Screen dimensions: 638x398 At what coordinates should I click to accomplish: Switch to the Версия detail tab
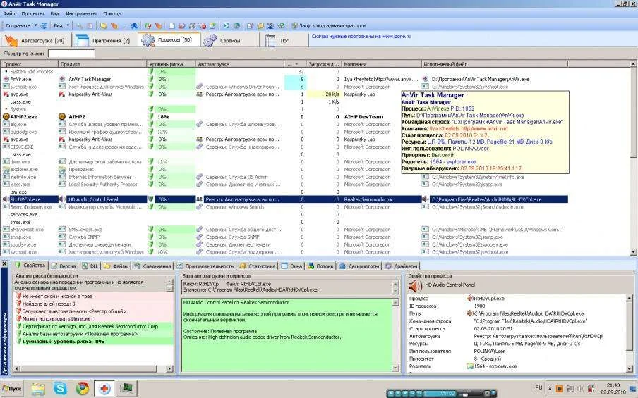coord(64,266)
